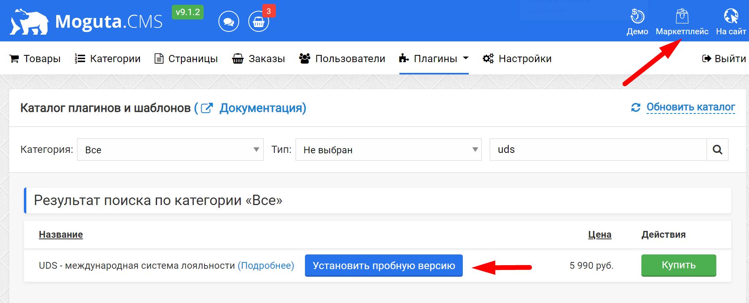Open the Пользователи menu section
Image resolution: width=749 pixels, height=303 pixels.
(342, 59)
